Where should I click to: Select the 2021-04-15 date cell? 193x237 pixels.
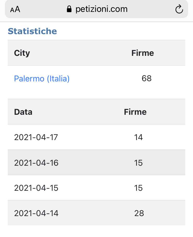36,188
